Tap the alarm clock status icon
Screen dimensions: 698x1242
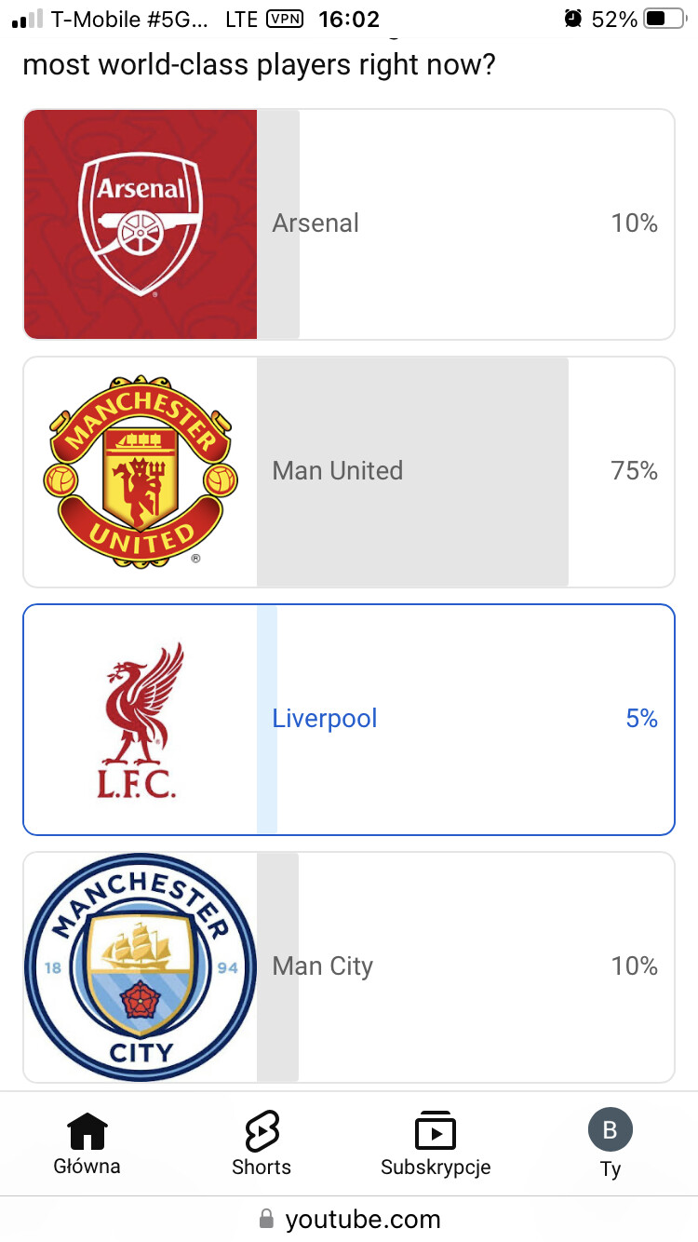573,19
